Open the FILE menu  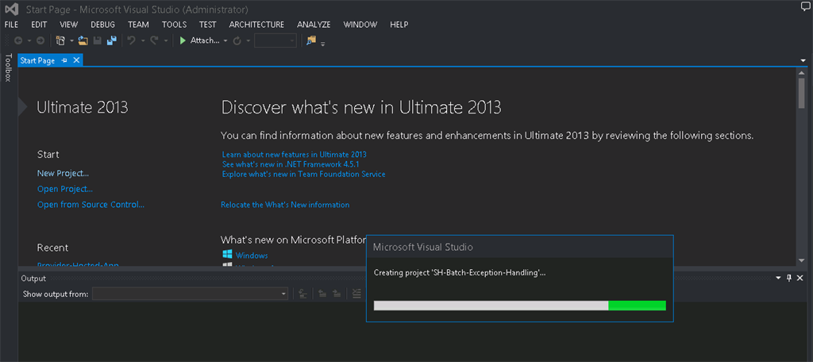(11, 25)
